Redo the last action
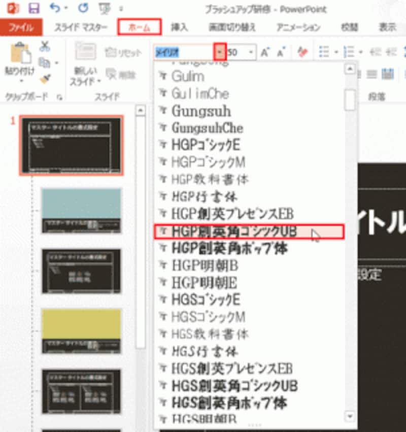 (x=83, y=8)
